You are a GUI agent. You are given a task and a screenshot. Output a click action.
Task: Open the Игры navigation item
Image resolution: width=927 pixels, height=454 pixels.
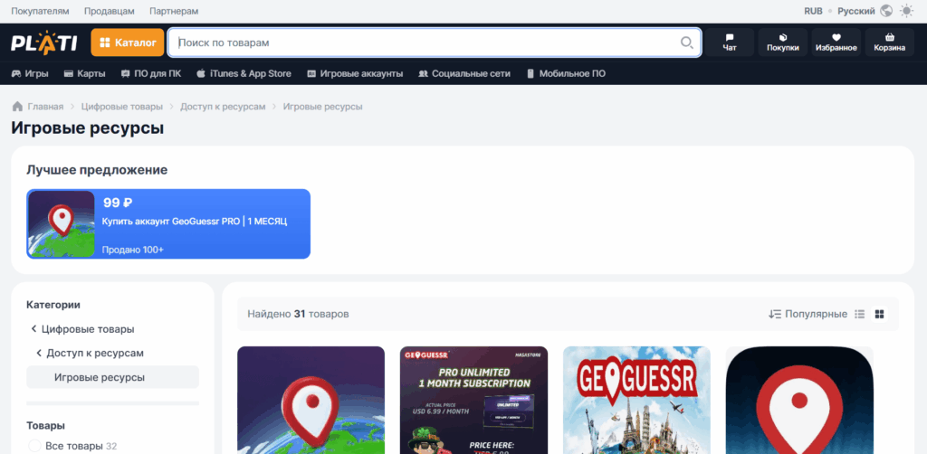click(30, 74)
